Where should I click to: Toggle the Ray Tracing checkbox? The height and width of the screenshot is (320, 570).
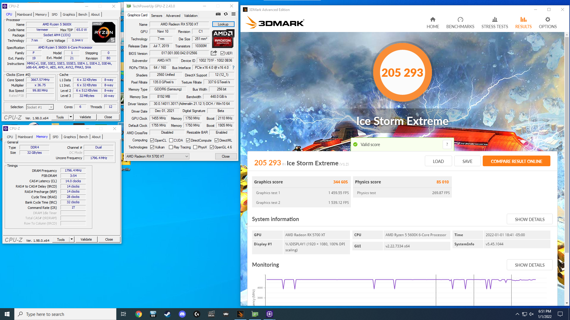(171, 147)
